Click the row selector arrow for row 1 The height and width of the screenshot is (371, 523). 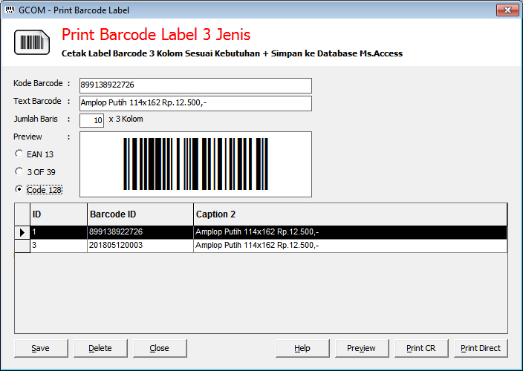22,232
